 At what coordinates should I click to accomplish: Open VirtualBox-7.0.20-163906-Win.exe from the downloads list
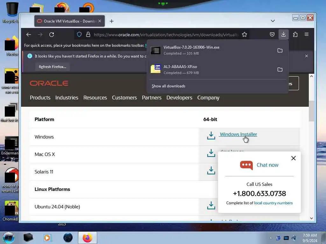point(211,50)
